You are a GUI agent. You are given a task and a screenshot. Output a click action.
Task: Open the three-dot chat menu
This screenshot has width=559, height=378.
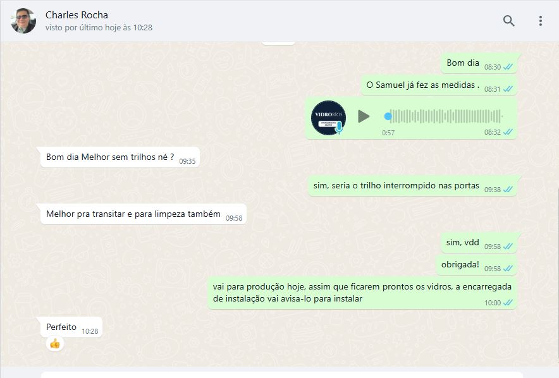(x=541, y=21)
